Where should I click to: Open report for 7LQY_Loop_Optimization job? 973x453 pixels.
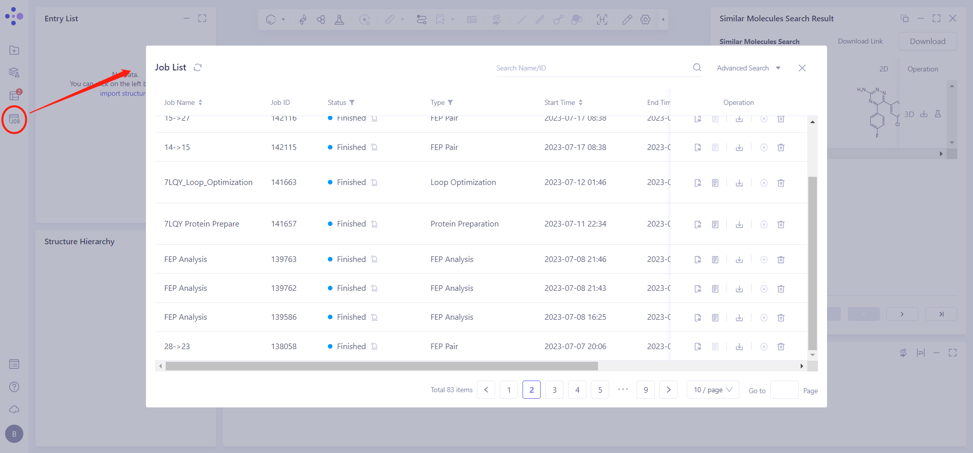coord(715,183)
